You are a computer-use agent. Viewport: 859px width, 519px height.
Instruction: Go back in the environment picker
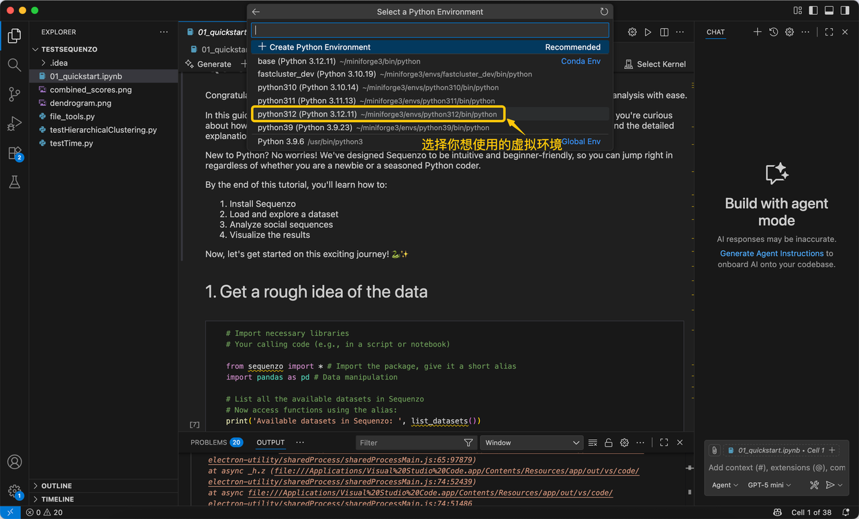256,12
